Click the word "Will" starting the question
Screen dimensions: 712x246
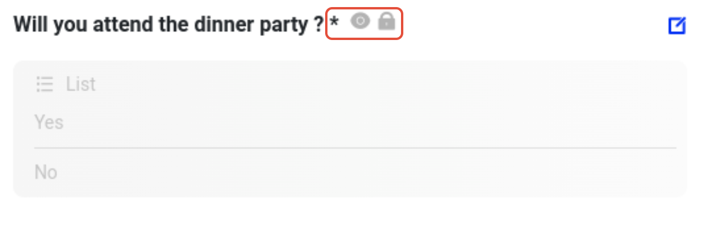(30, 25)
